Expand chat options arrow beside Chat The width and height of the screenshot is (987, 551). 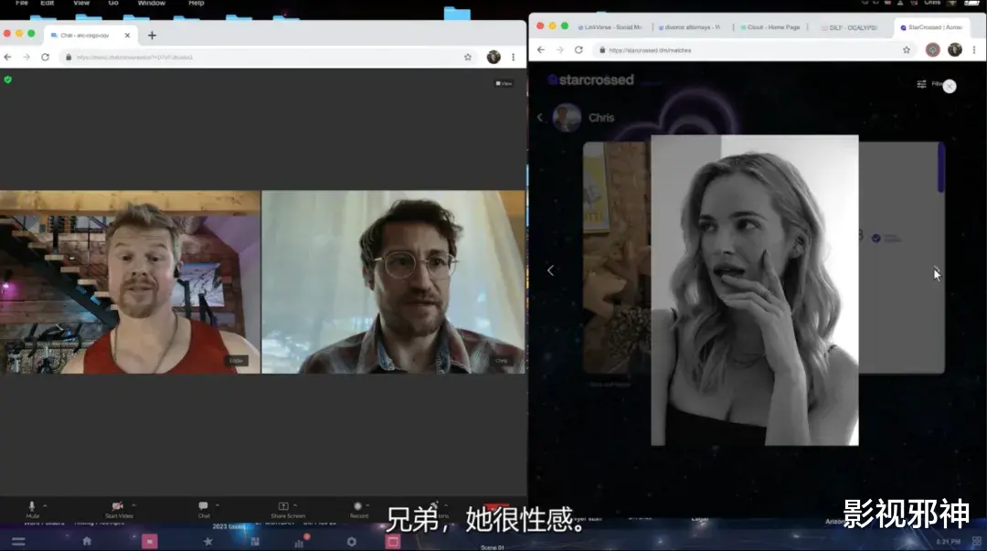pos(218,505)
